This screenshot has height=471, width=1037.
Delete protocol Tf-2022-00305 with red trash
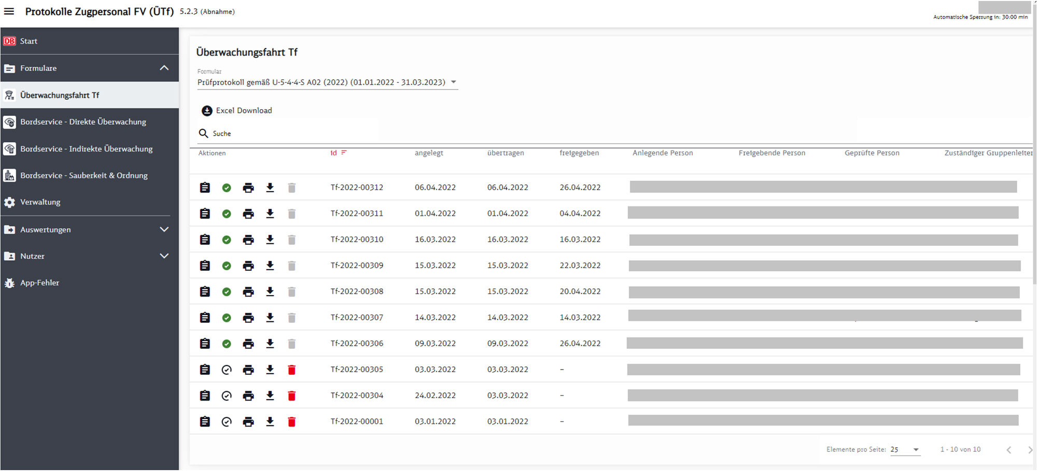(x=292, y=370)
